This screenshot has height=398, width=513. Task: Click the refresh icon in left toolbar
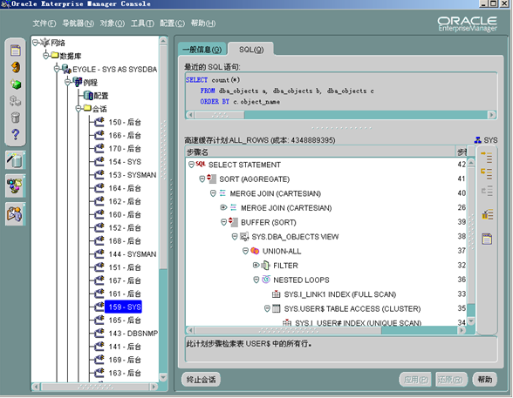16,67
